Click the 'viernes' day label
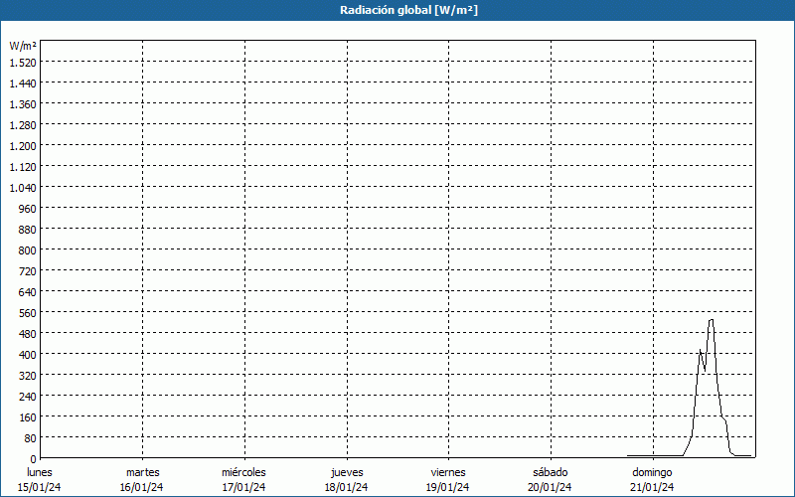Screen dimensions: 795x497 448,472
